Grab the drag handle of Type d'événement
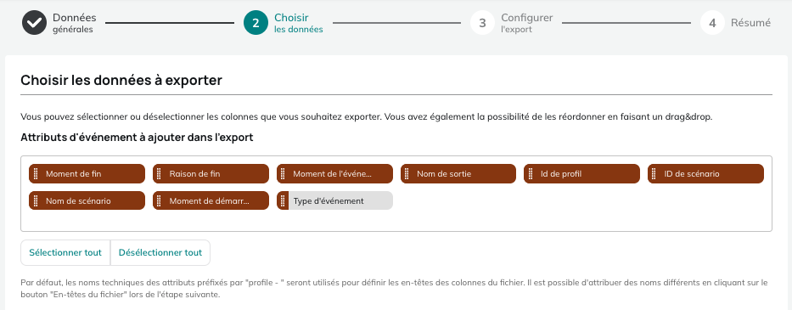 (283, 200)
